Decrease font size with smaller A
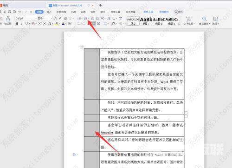The image size is (232, 168). point(60,18)
